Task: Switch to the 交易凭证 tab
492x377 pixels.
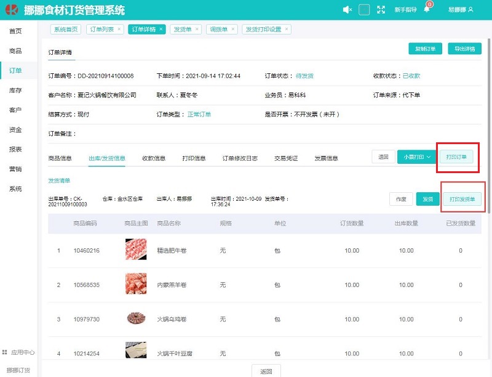Action: tap(286, 157)
